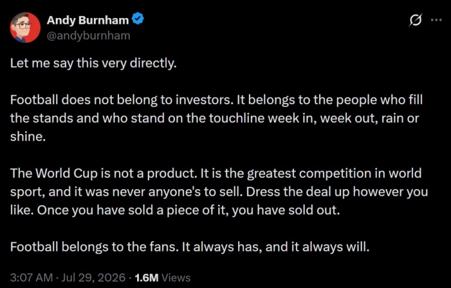Click the blue verified checkmark badge
The height and width of the screenshot is (288, 451).
pyautogui.click(x=138, y=19)
